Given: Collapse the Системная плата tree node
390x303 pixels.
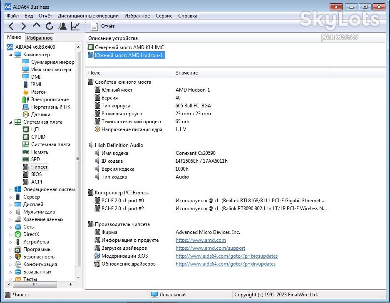Looking at the screenshot, I should click(x=10, y=122).
